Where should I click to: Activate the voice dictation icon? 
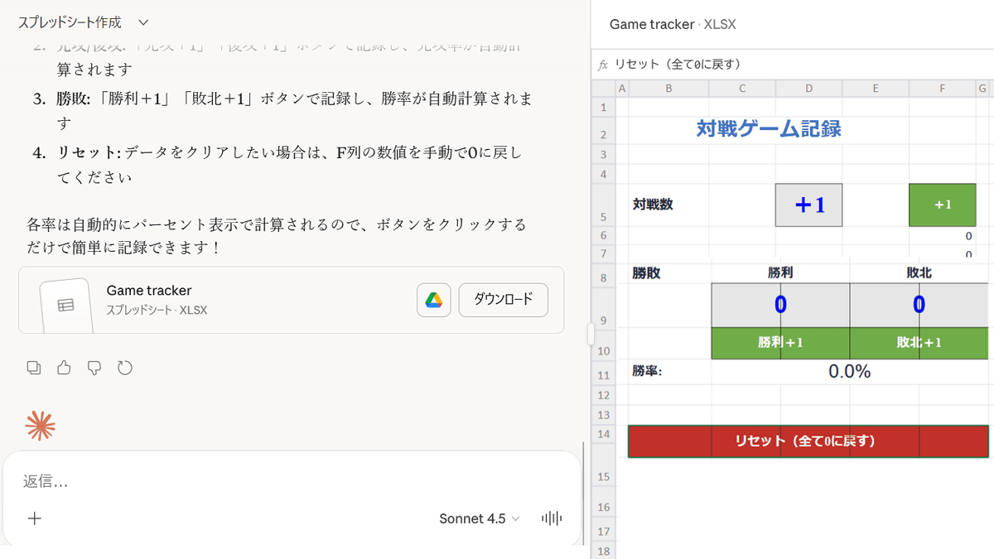552,518
